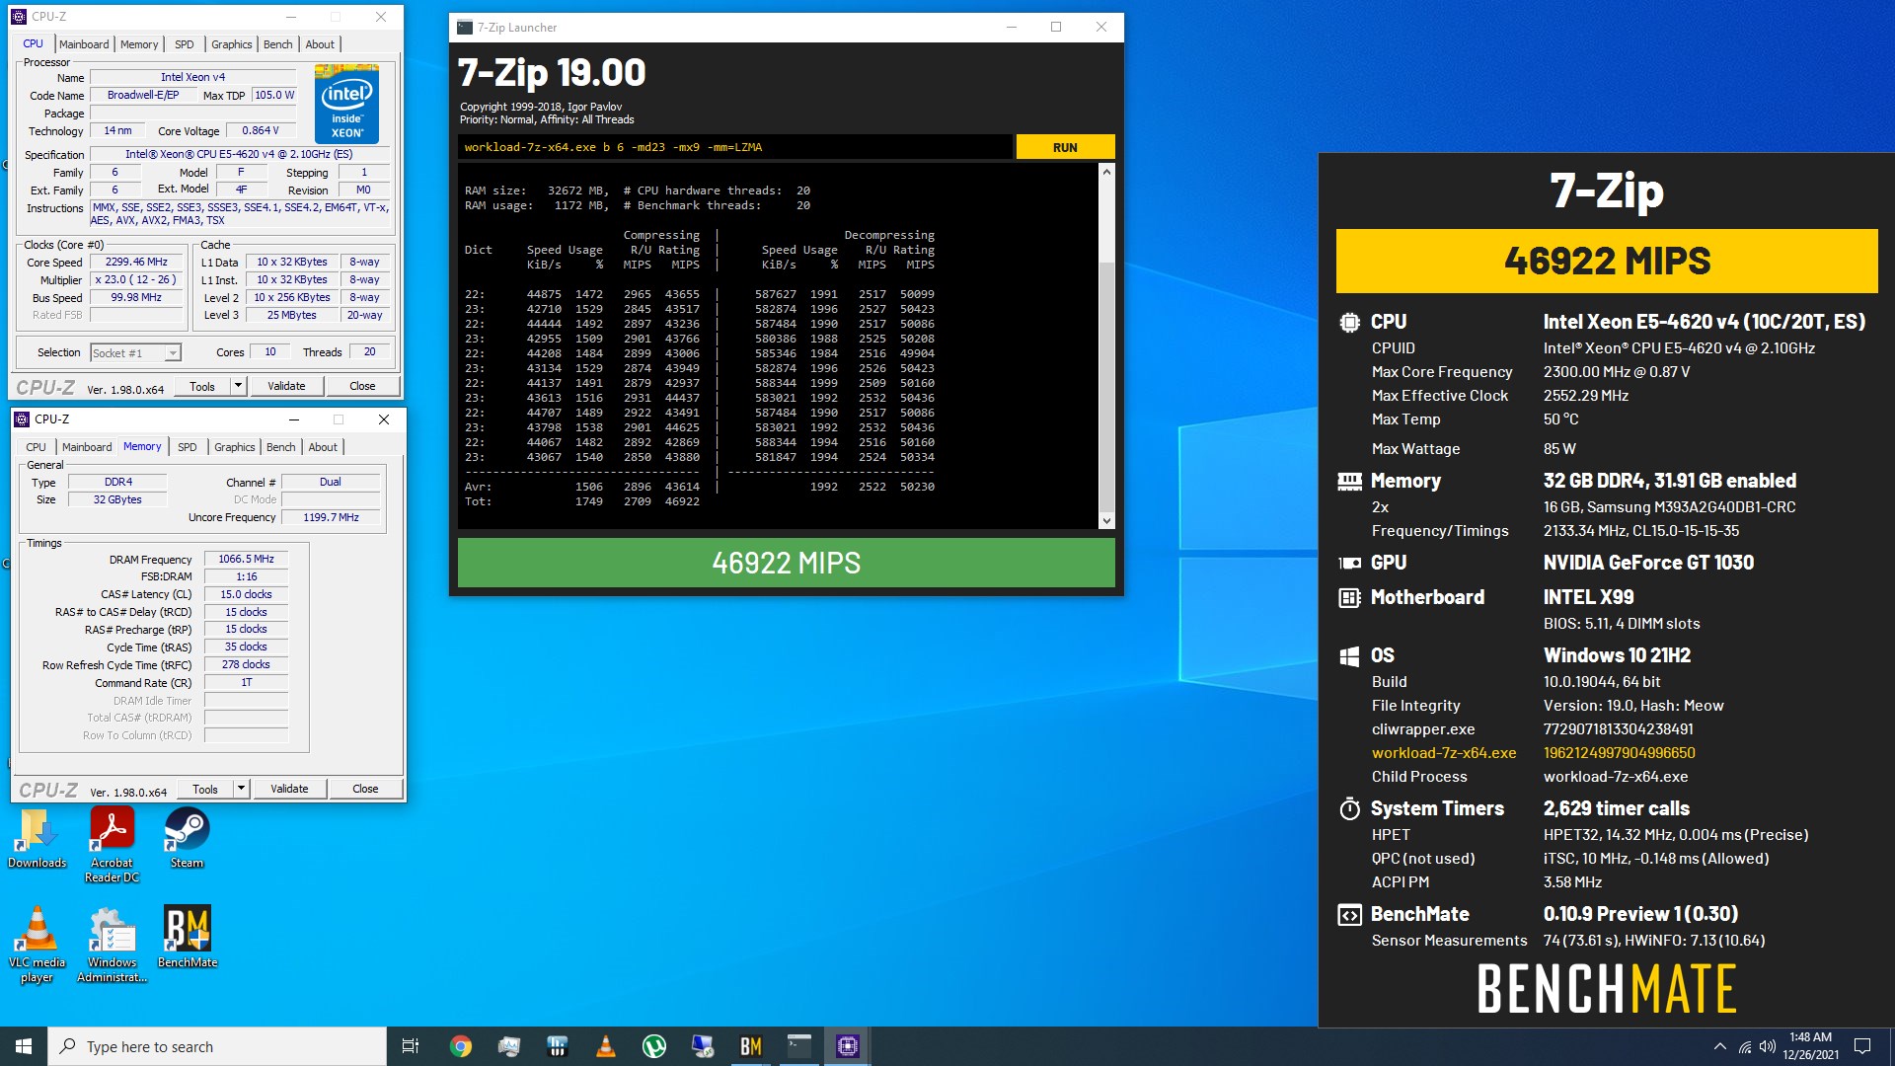The image size is (1895, 1066).
Task: Click Close button in the lower CPU-Z window
Action: click(365, 789)
